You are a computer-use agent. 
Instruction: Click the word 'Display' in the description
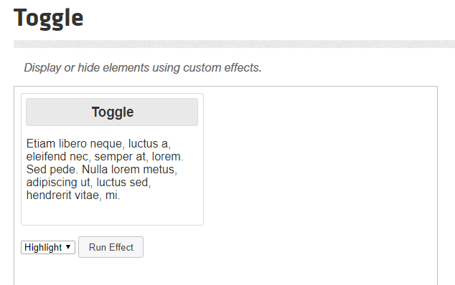point(42,68)
